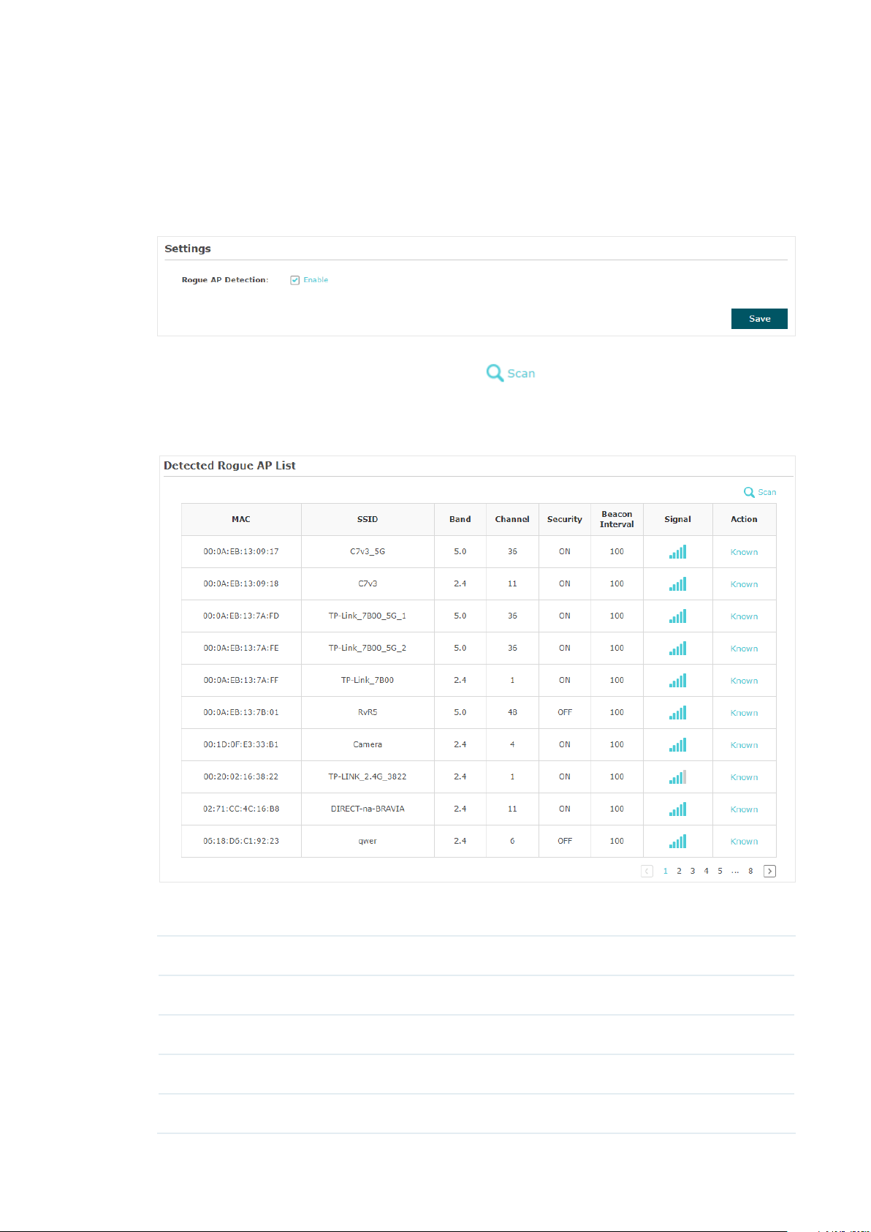Click Security OFF in RvR5 row
This screenshot has width=871, height=1232.
point(565,712)
